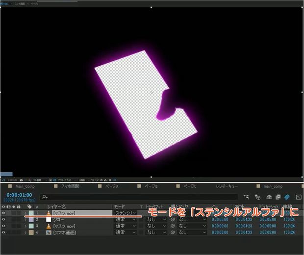Image resolution: width=304 pixels, height=255 pixels.
Task: Open blending mode dropdown of スマホ画面 layer
Action: point(126,232)
